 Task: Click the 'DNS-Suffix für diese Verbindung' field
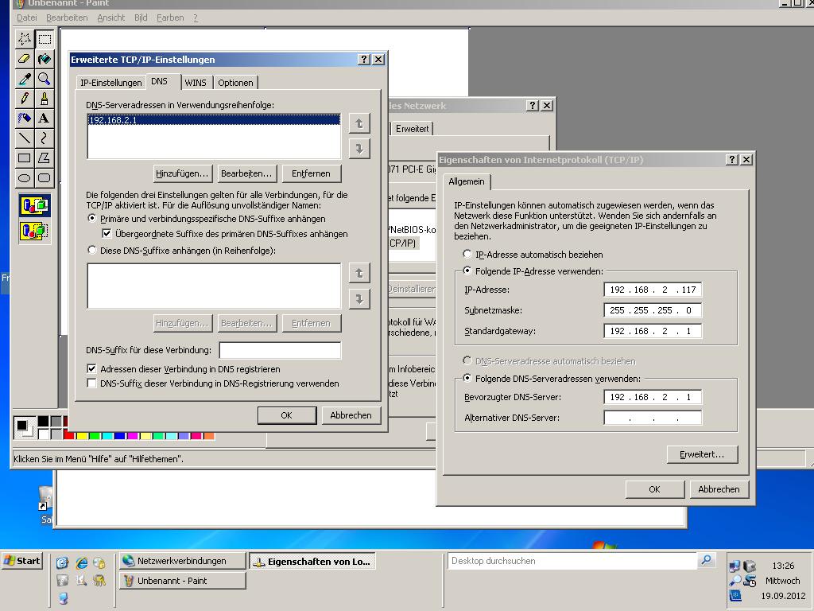pos(280,350)
